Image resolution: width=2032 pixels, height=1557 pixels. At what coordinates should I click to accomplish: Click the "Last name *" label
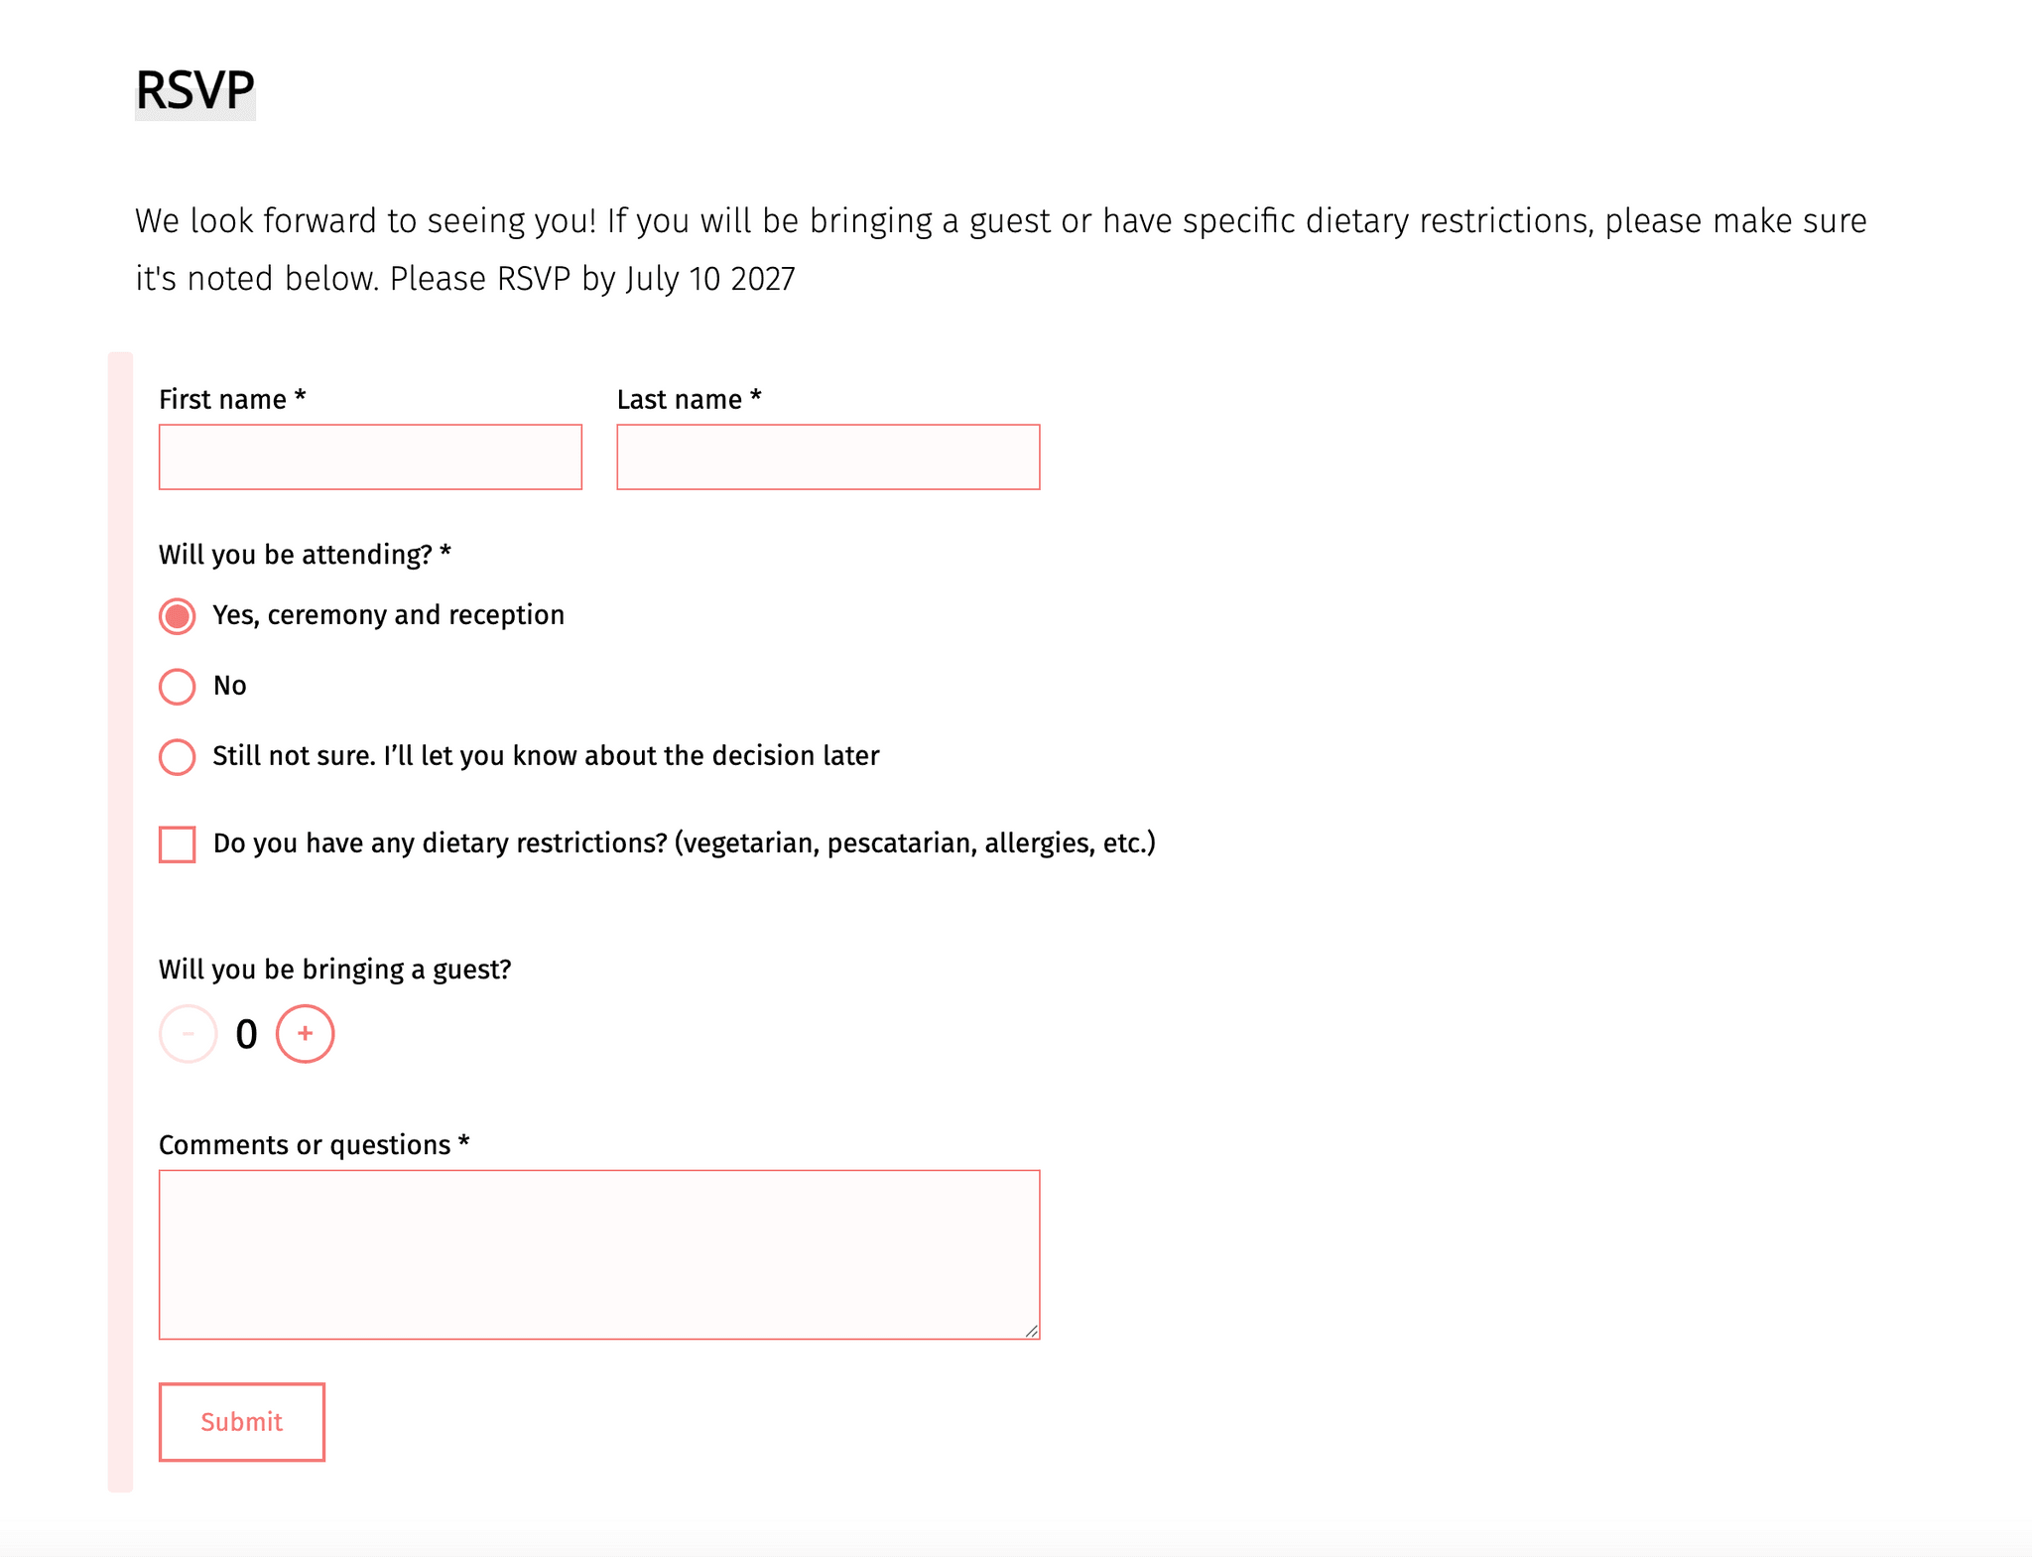click(689, 399)
